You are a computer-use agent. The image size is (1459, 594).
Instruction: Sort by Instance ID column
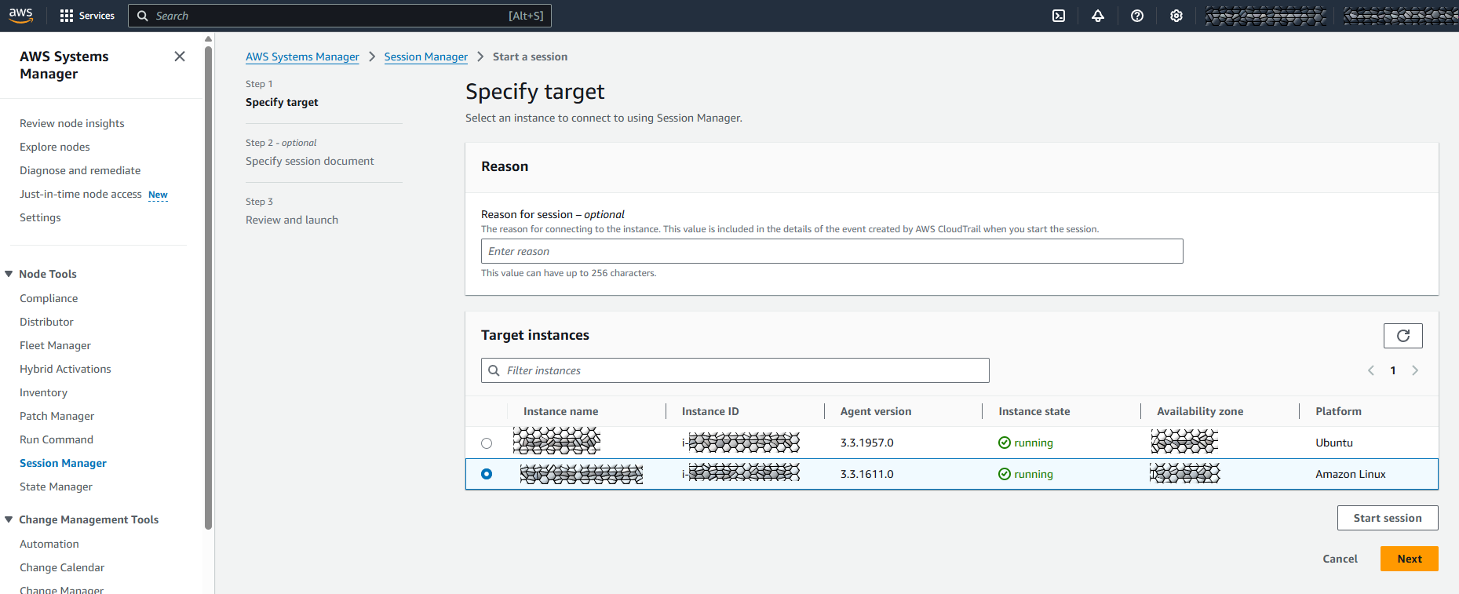coord(710,411)
